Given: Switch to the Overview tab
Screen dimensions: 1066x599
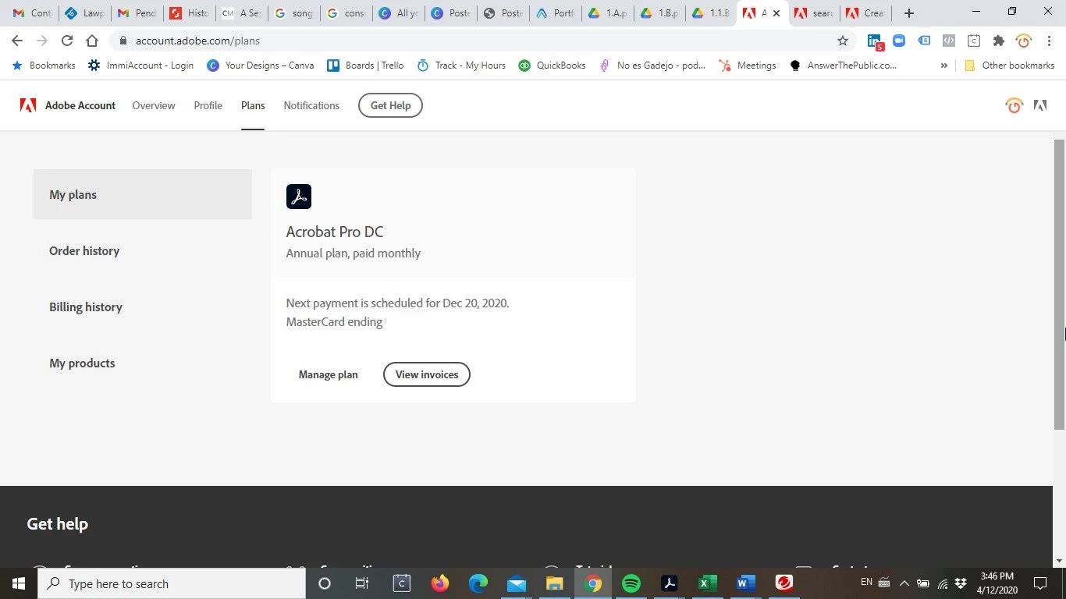Looking at the screenshot, I should pyautogui.click(x=154, y=105).
